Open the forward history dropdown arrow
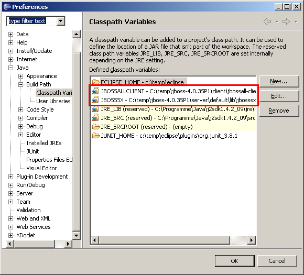Image resolution: width=304 pixels, height=275 pixels. click(x=296, y=21)
